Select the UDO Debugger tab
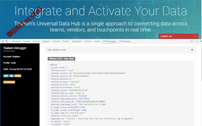202x126 pixels. click(x=110, y=41)
